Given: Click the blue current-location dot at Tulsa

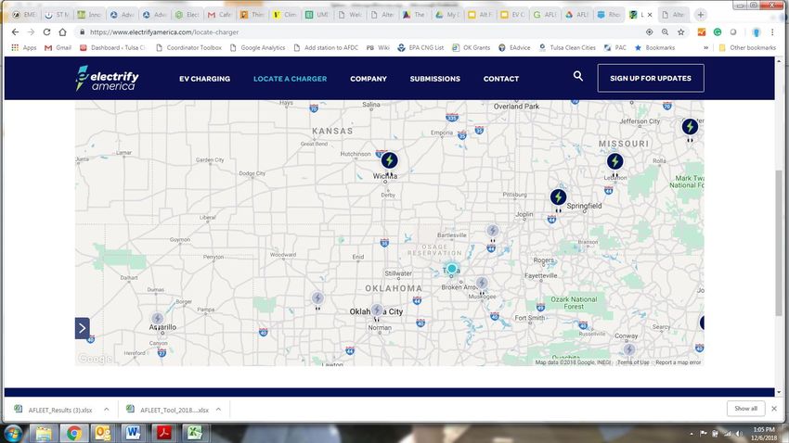Looking at the screenshot, I should coord(452,269).
